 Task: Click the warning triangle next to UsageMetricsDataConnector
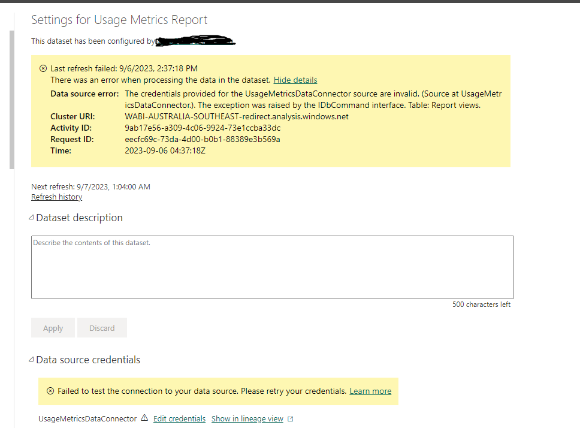pos(144,418)
